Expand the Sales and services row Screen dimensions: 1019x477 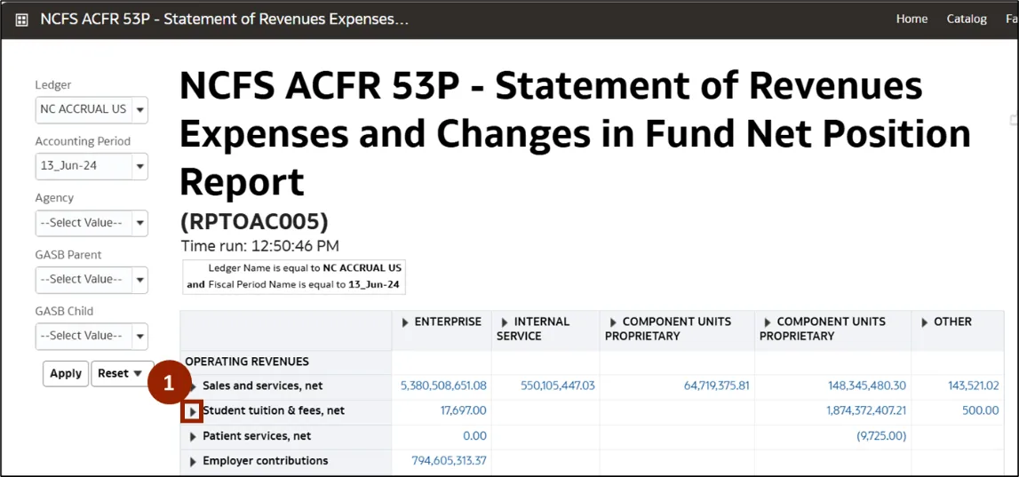(x=193, y=386)
